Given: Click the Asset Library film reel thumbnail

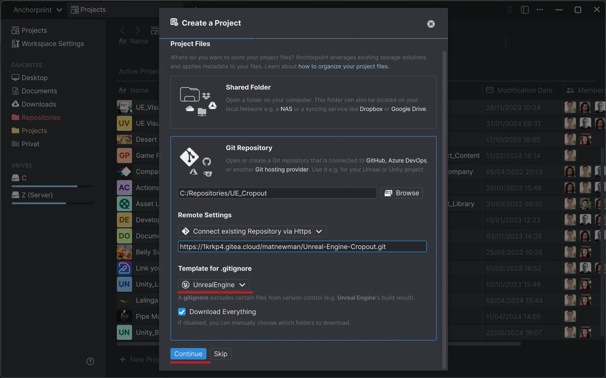Looking at the screenshot, I should [124, 204].
